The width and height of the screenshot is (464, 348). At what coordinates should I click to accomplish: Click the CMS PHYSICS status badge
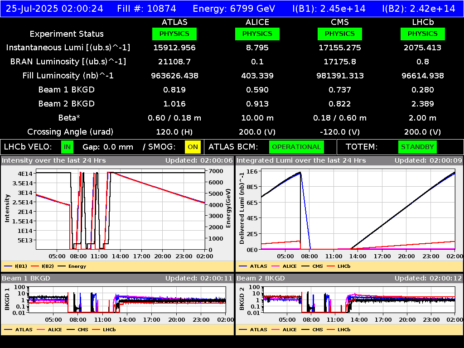340,34
